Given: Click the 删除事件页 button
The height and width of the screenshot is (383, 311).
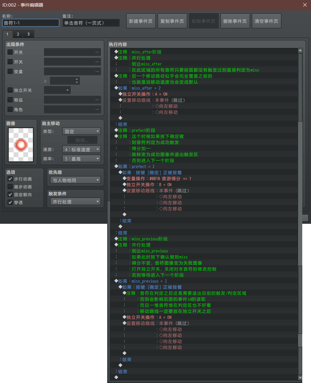Looking at the screenshot, I should tap(235, 21).
